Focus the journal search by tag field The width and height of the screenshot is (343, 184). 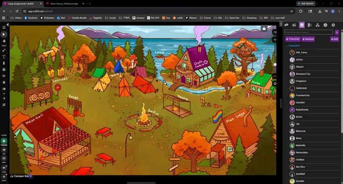(308, 32)
